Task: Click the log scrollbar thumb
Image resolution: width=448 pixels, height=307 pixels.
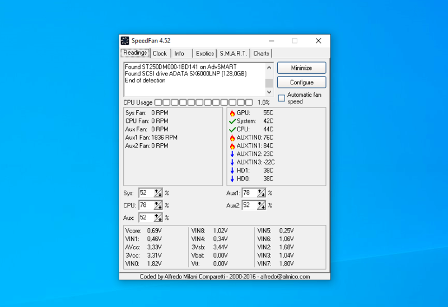Action: coord(269,83)
